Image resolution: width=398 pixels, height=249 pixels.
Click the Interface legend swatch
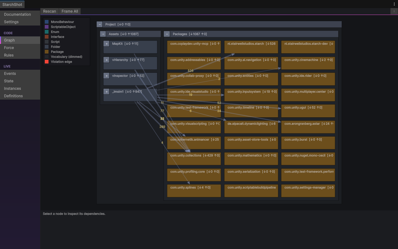pos(47,37)
